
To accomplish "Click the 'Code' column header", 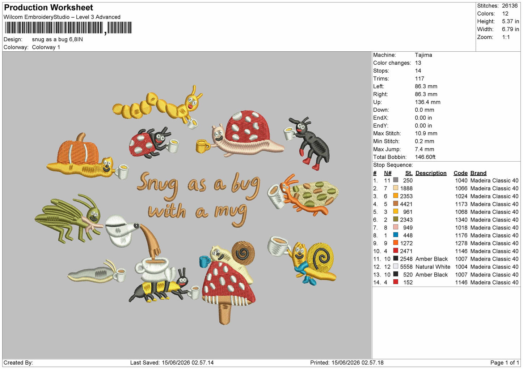I will pyautogui.click(x=460, y=173).
